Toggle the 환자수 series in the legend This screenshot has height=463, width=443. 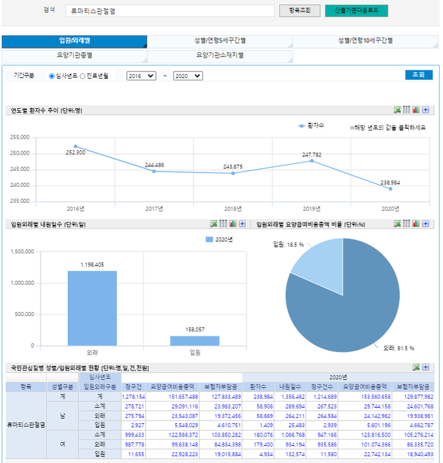[x=311, y=126]
